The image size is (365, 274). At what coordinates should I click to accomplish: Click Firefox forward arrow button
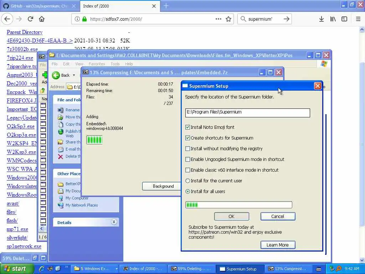19,19
